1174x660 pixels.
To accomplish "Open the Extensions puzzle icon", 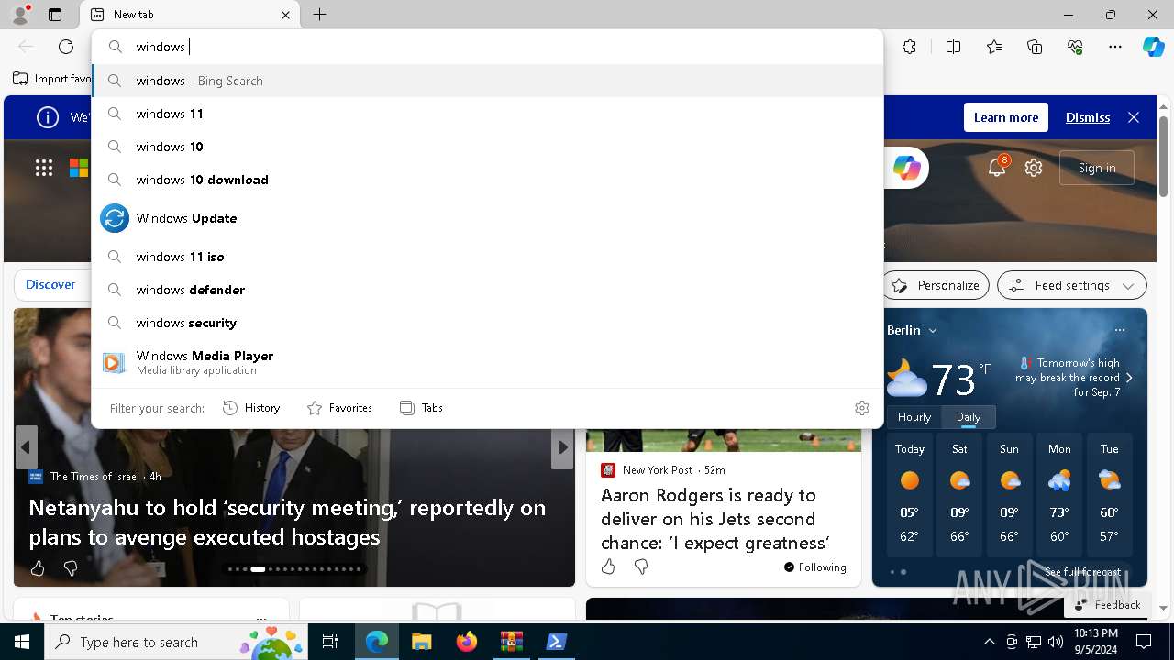I will 909,47.
